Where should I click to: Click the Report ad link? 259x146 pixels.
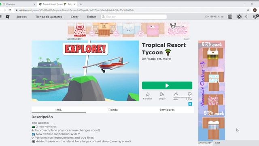(187, 39)
